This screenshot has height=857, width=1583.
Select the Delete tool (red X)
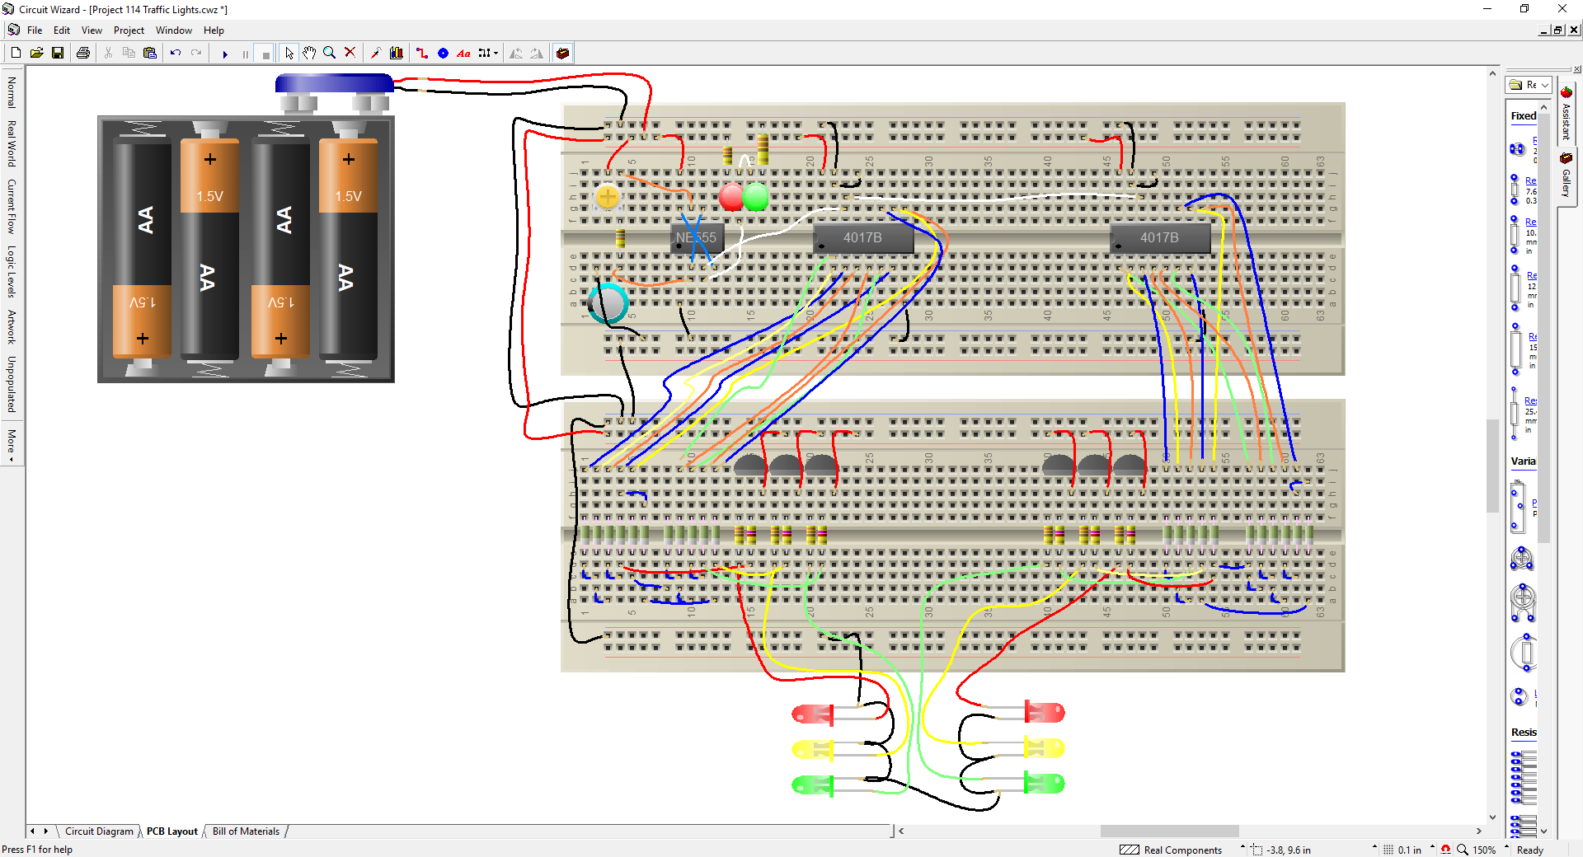350,53
